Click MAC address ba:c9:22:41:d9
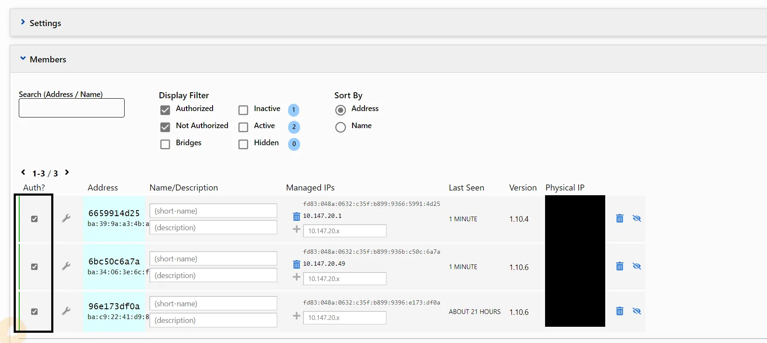This screenshot has height=343, width=767. point(118,317)
